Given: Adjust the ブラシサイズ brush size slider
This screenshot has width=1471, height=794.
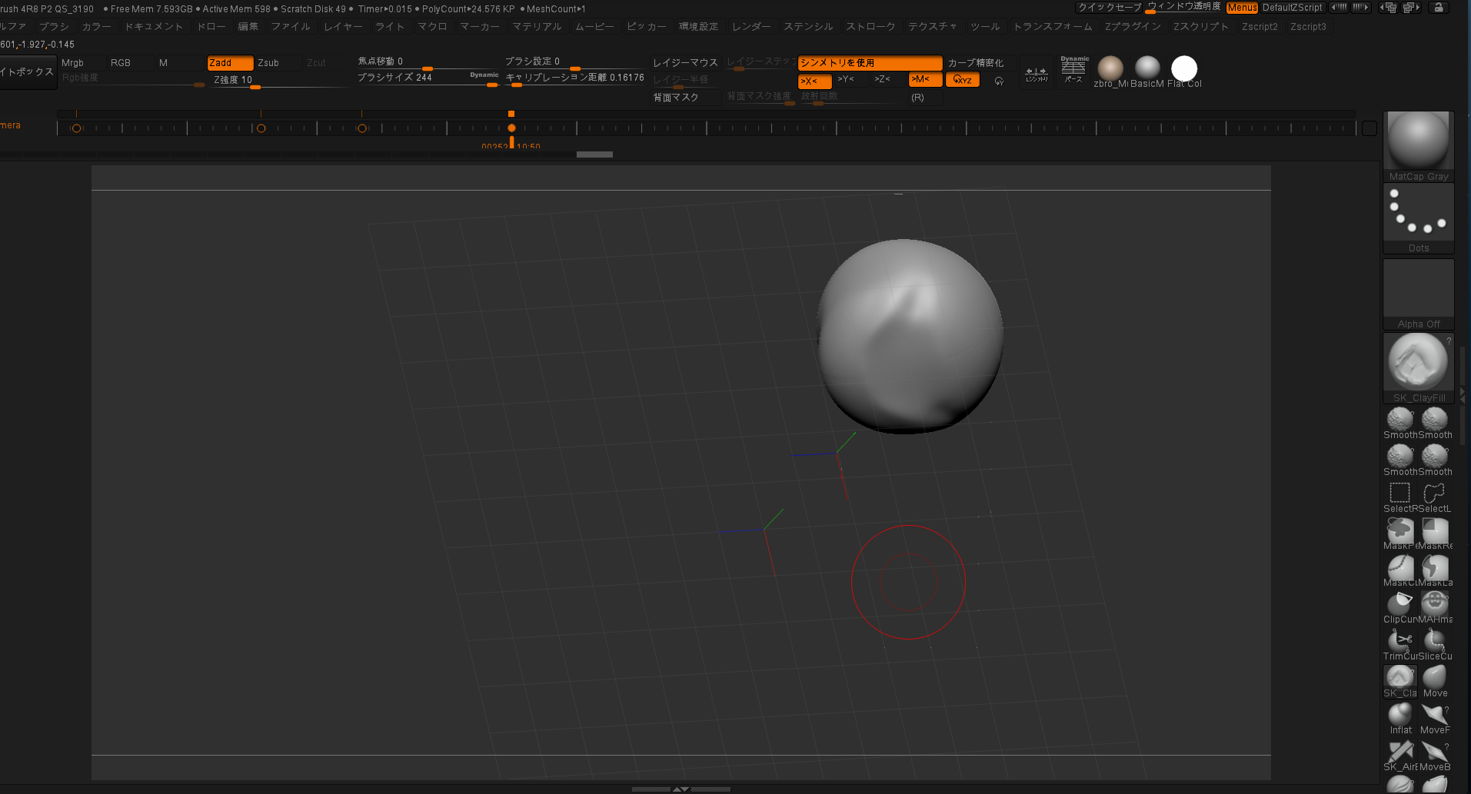Looking at the screenshot, I should point(428,78).
